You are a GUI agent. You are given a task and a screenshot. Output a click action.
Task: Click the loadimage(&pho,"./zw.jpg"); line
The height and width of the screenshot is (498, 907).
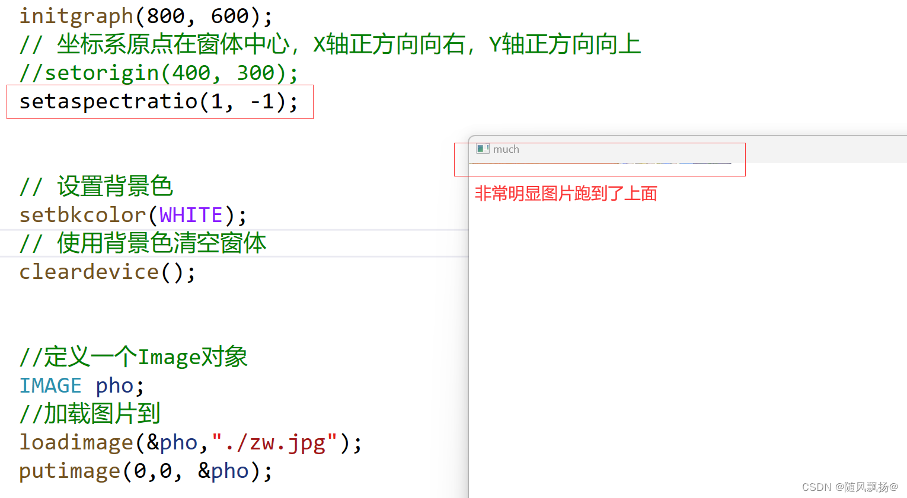190,442
